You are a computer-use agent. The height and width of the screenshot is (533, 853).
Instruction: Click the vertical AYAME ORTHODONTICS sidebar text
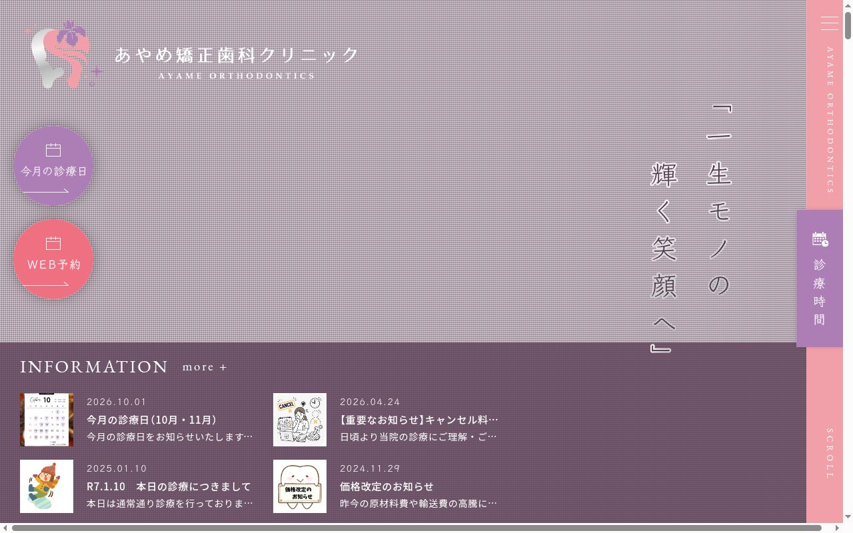click(x=830, y=120)
